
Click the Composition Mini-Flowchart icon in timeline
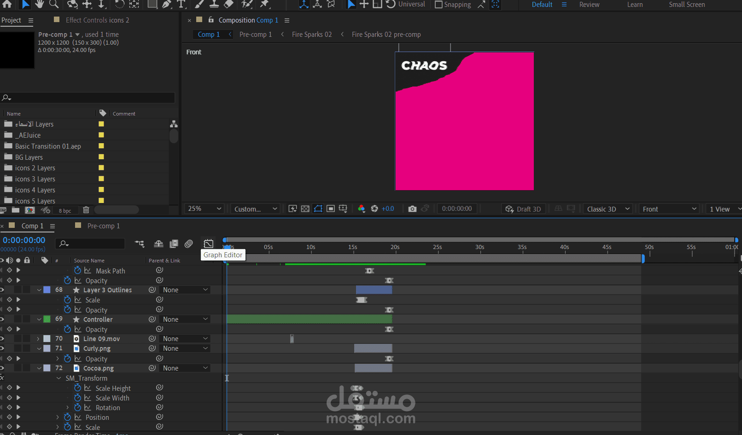point(140,244)
